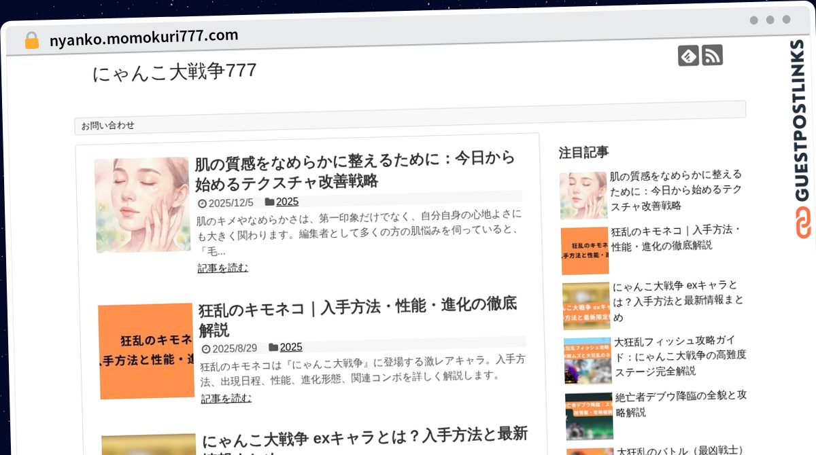
Task: Click the folder icon on the 2025/12/5 article
Action: point(270,202)
